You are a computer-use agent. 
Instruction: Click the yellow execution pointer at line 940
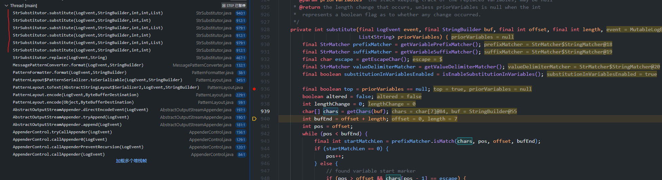coord(254,119)
